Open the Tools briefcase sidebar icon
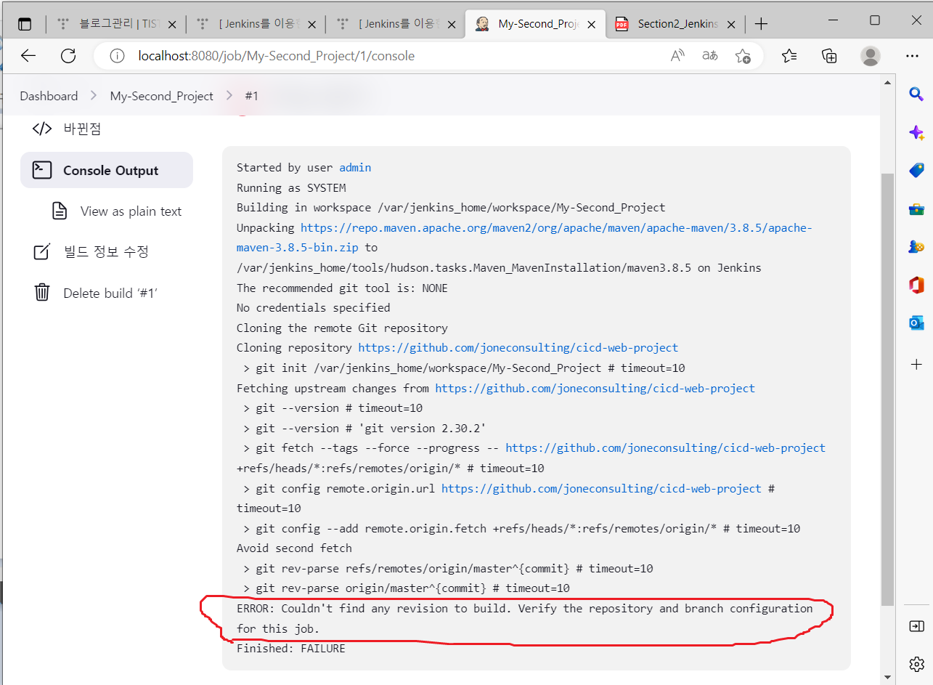Viewport: 933px width, 685px height. (916, 209)
